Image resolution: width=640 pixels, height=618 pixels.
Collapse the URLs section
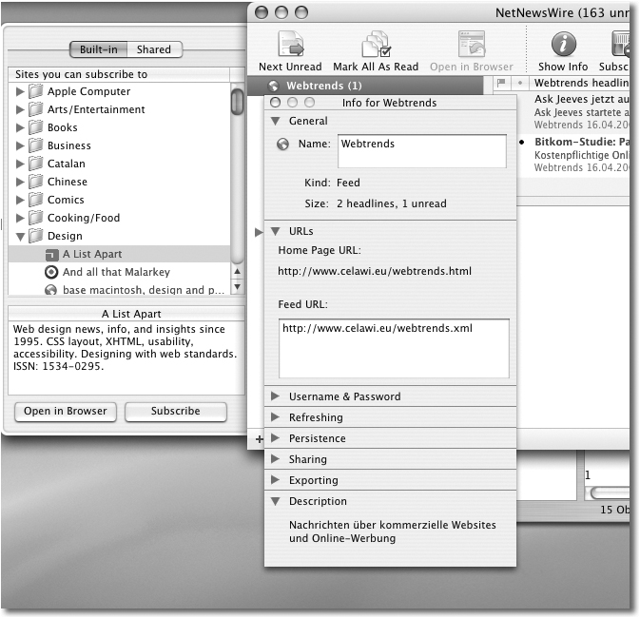tap(276, 231)
